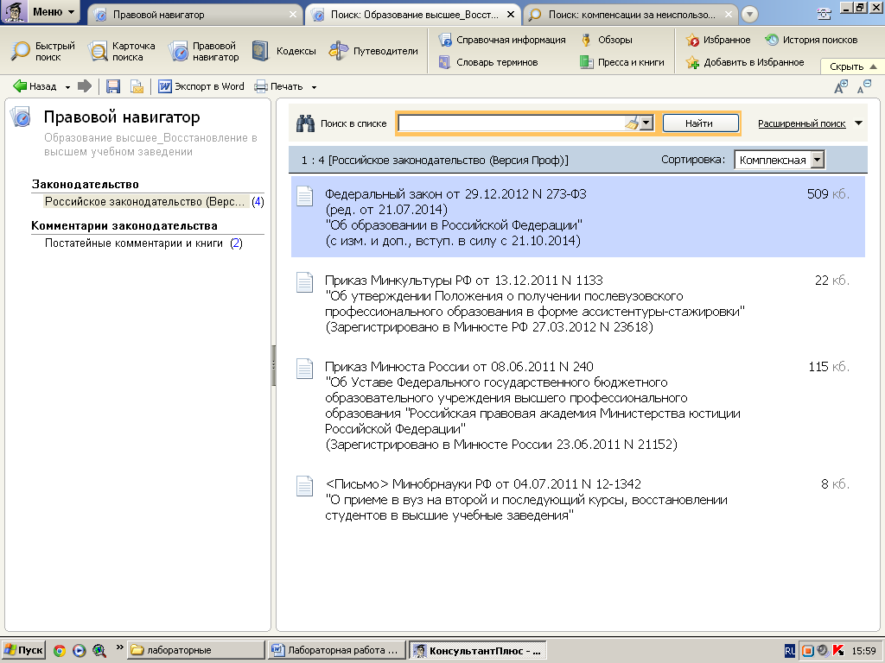Open Справочная информация
Viewport: 885px width, 663px height.
coord(502,40)
